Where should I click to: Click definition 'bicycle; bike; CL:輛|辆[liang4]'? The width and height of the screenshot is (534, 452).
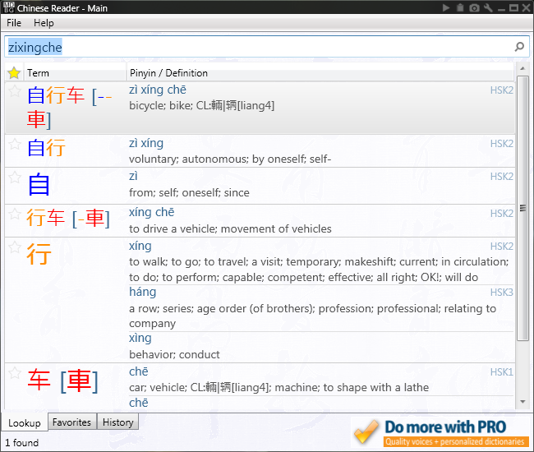(201, 105)
